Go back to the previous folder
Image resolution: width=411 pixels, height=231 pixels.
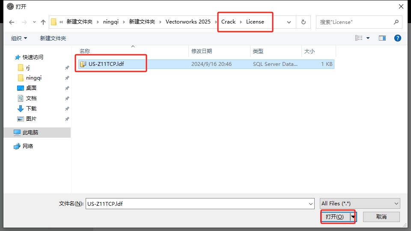(x=12, y=22)
